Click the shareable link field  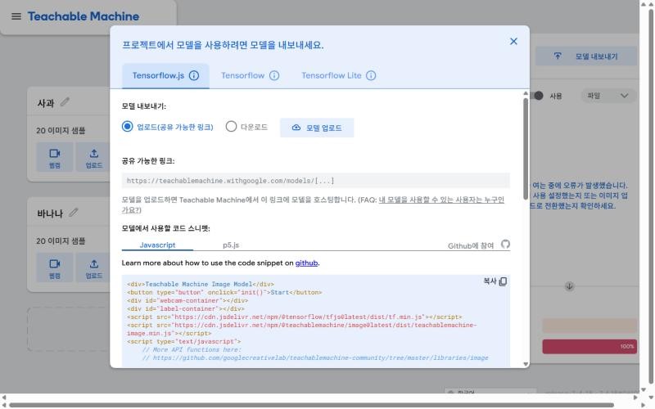[x=315, y=181]
